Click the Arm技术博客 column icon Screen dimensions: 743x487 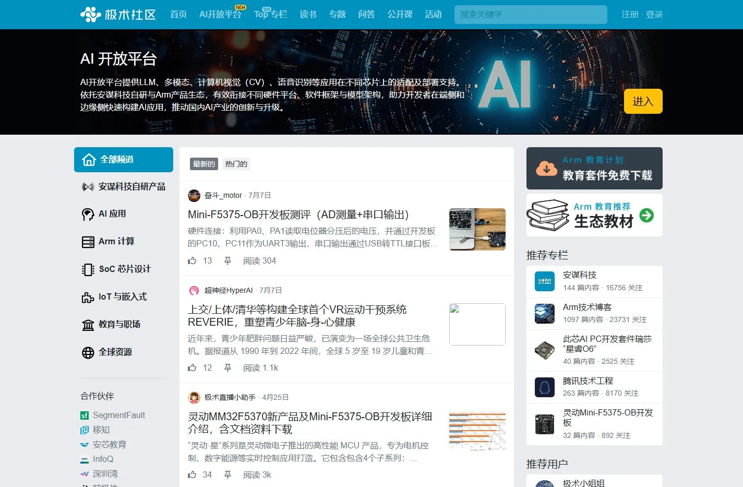coord(545,313)
